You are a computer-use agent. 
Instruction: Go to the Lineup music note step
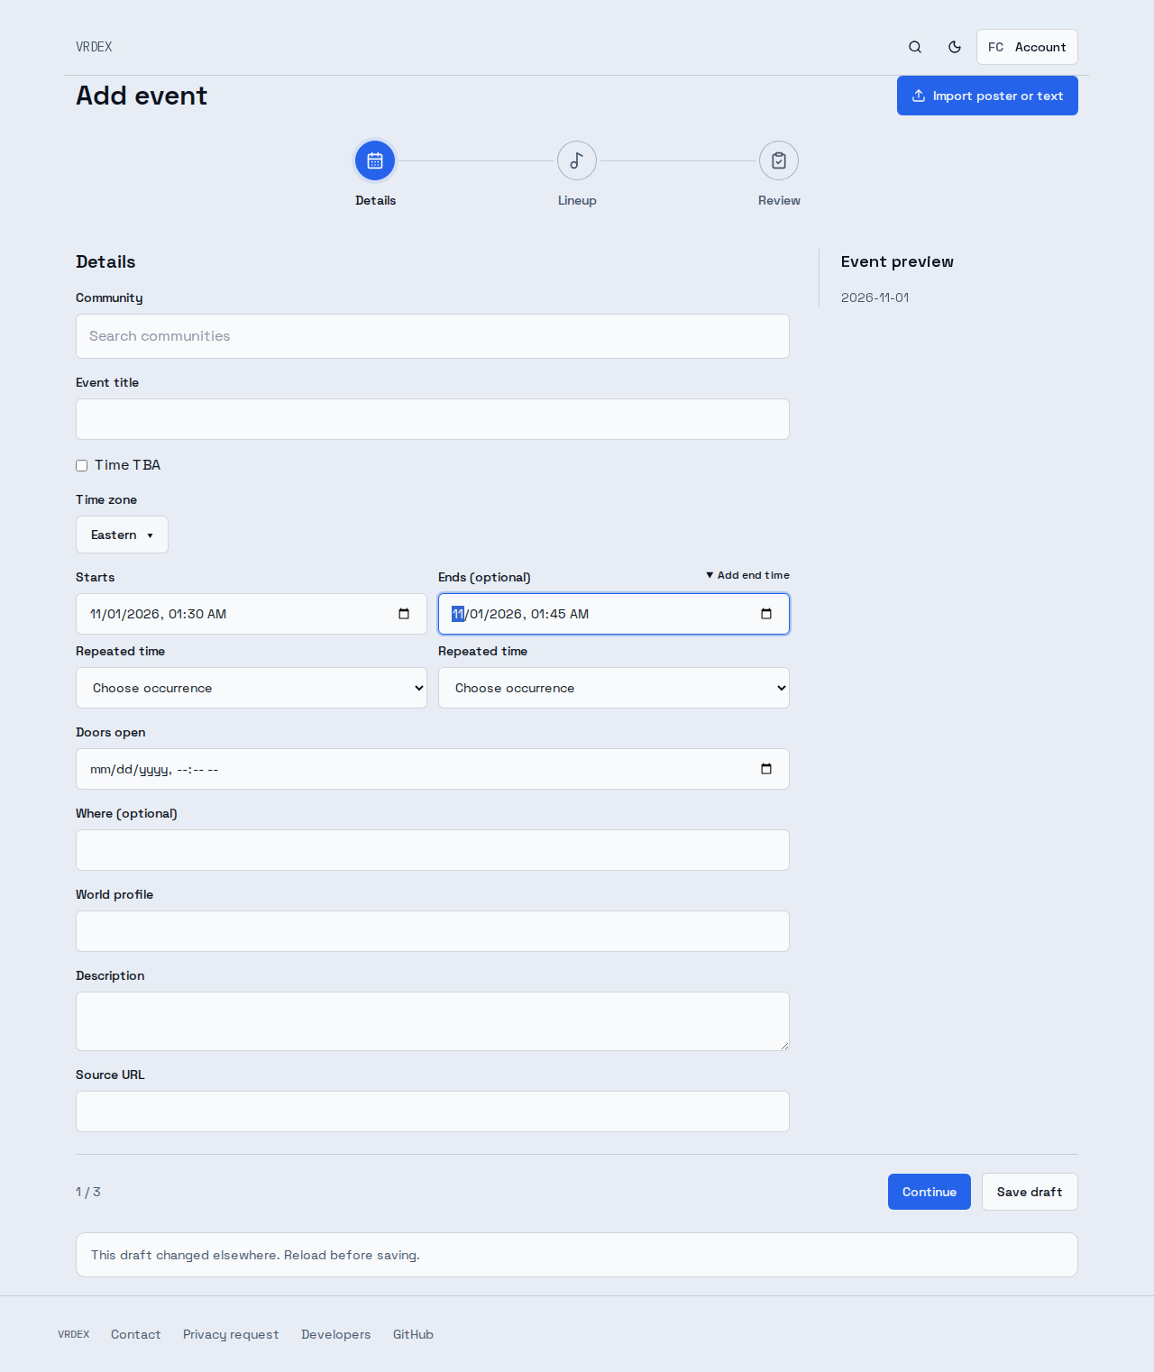(x=577, y=161)
